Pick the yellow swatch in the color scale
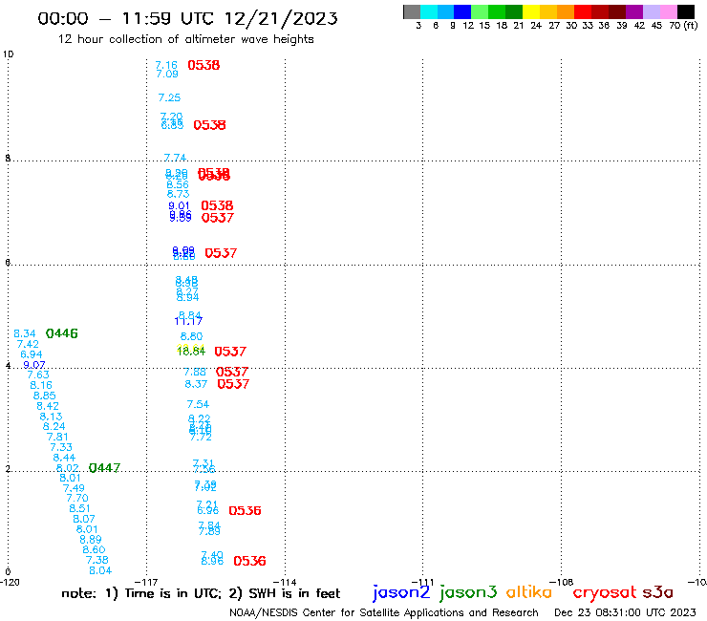This screenshot has width=707, height=621. tap(531, 11)
